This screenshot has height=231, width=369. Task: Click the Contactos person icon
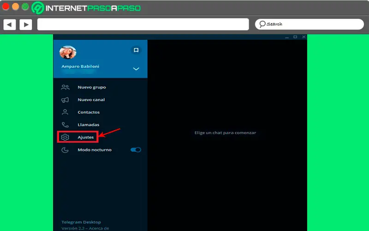point(65,112)
